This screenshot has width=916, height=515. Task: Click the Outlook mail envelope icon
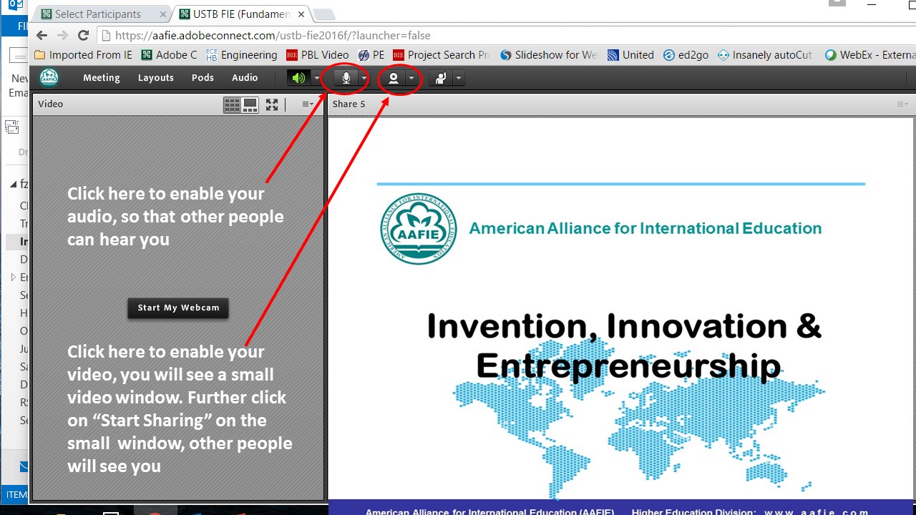click(24, 466)
